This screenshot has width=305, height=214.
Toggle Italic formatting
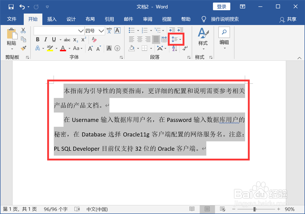(x=45, y=39)
